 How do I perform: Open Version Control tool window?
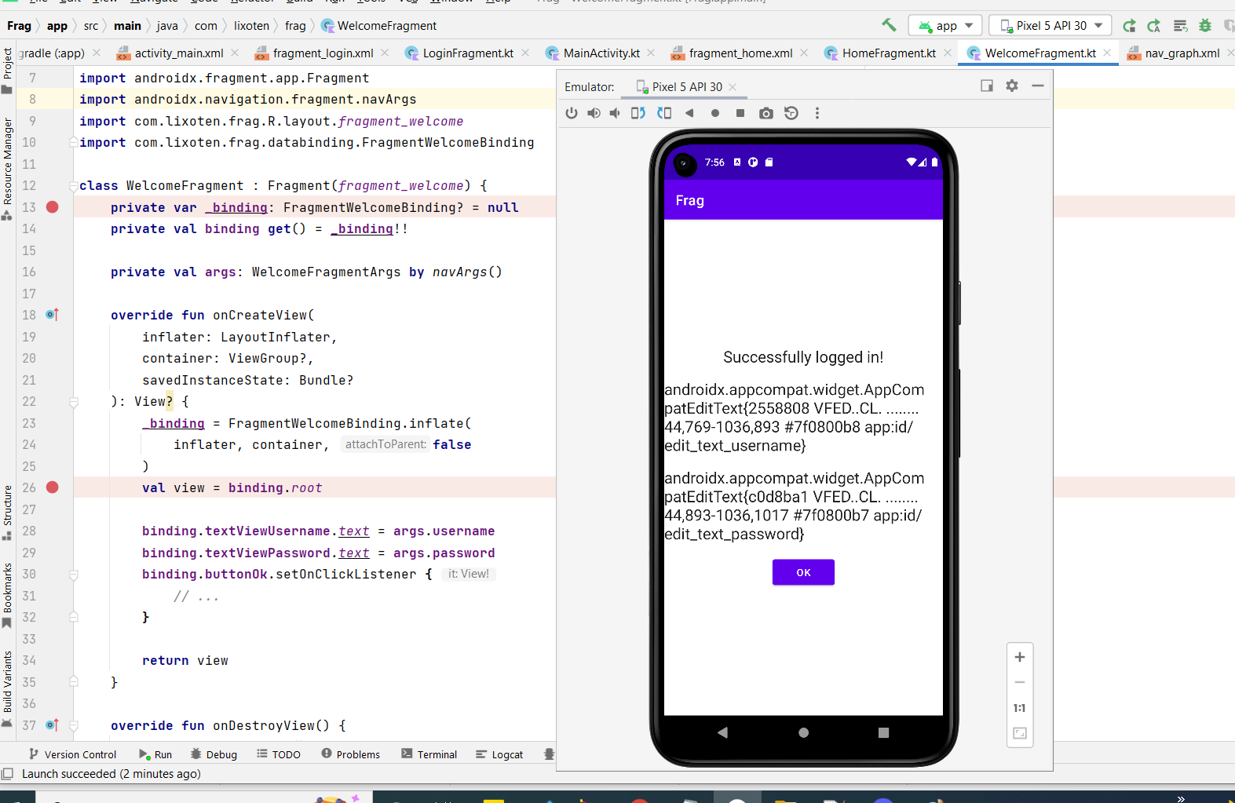[x=72, y=754]
